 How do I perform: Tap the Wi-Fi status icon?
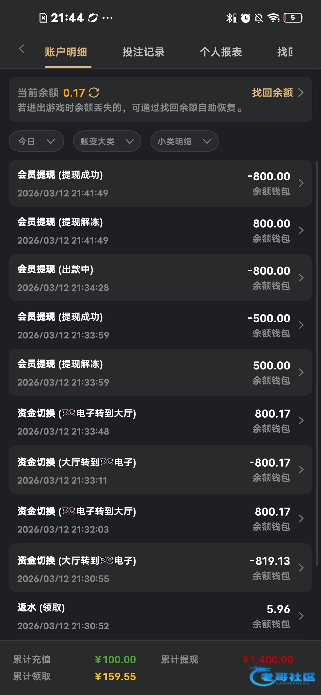[273, 18]
